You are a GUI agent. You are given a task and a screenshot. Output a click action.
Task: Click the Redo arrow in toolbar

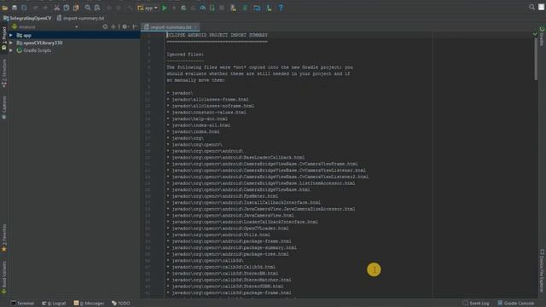45,8
